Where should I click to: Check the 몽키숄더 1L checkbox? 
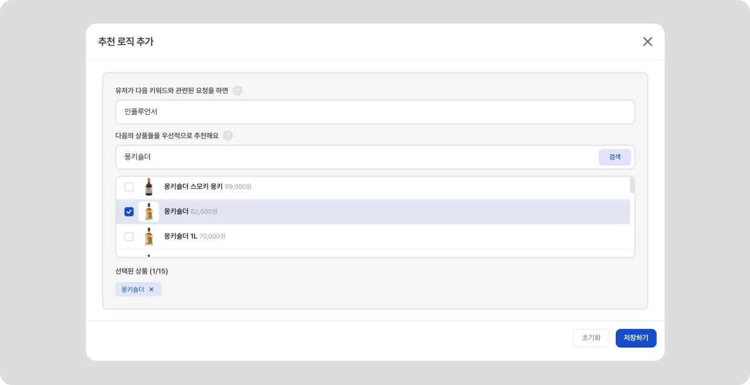pyautogui.click(x=129, y=236)
